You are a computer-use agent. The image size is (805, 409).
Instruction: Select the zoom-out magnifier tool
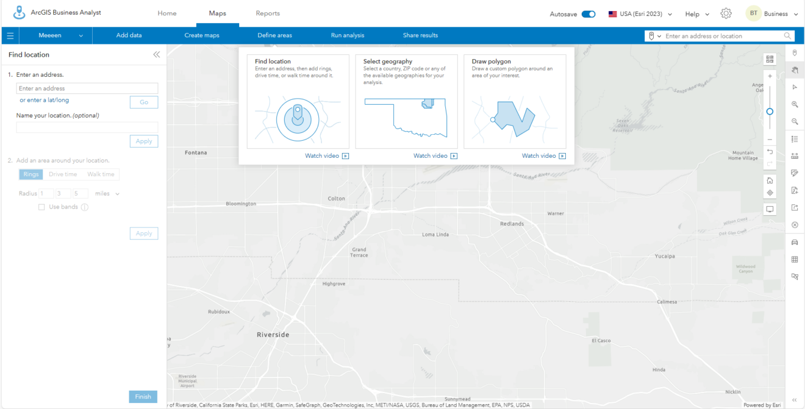795,121
